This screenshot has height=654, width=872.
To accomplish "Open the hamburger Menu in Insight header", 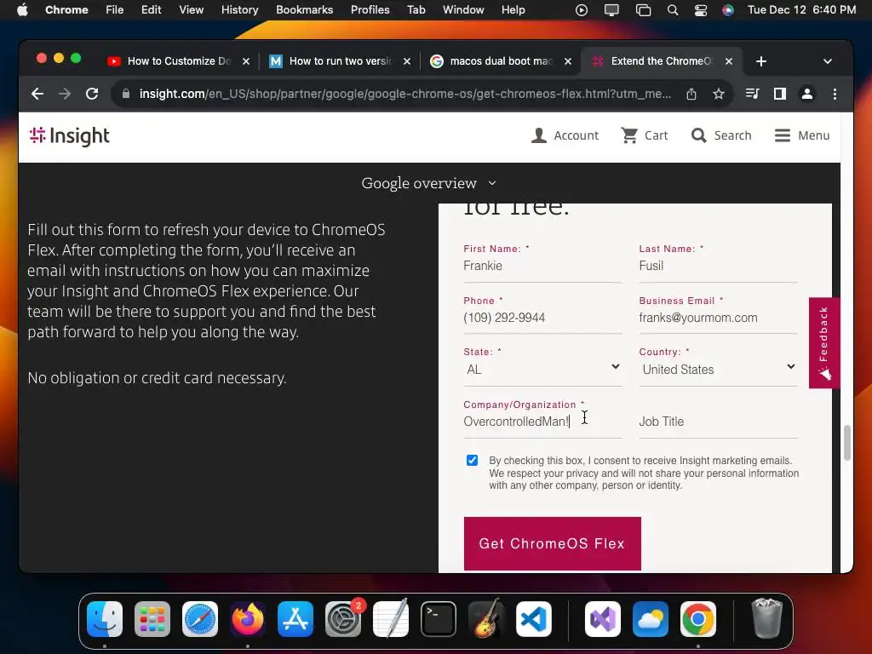I will (x=802, y=135).
